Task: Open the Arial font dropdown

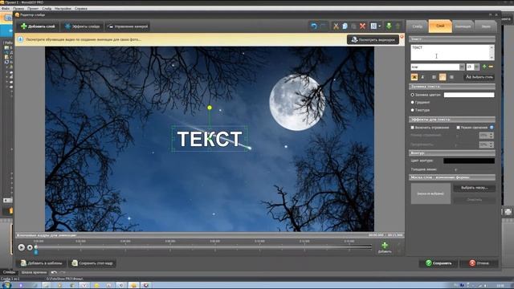Action: 462,67
